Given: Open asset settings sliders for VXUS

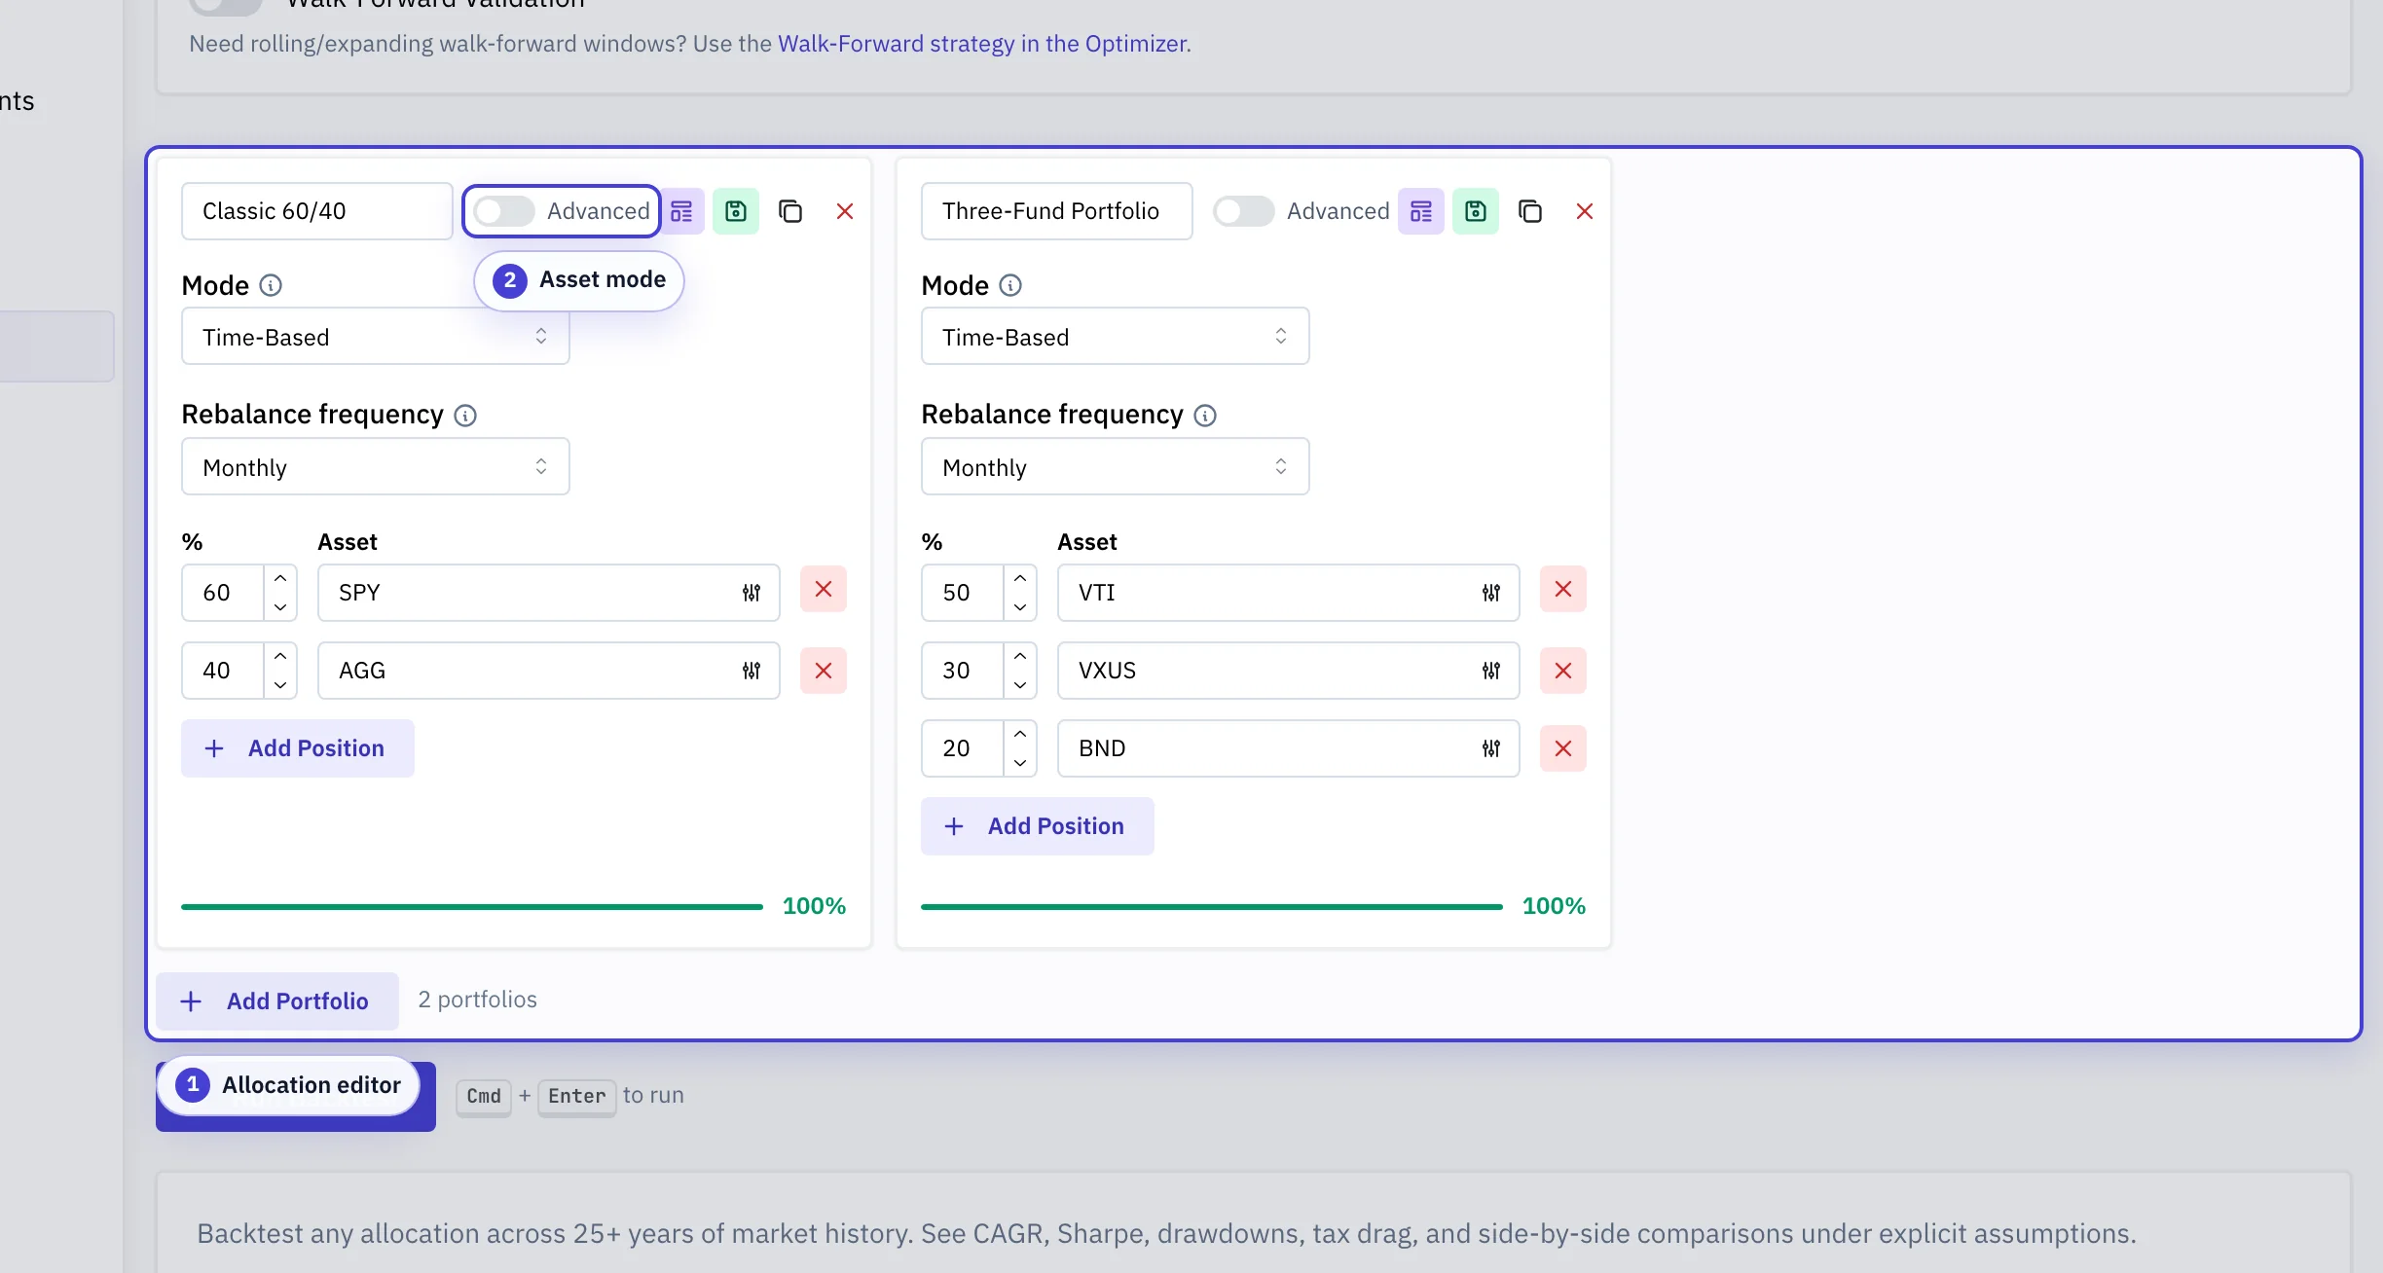Looking at the screenshot, I should (1491, 671).
